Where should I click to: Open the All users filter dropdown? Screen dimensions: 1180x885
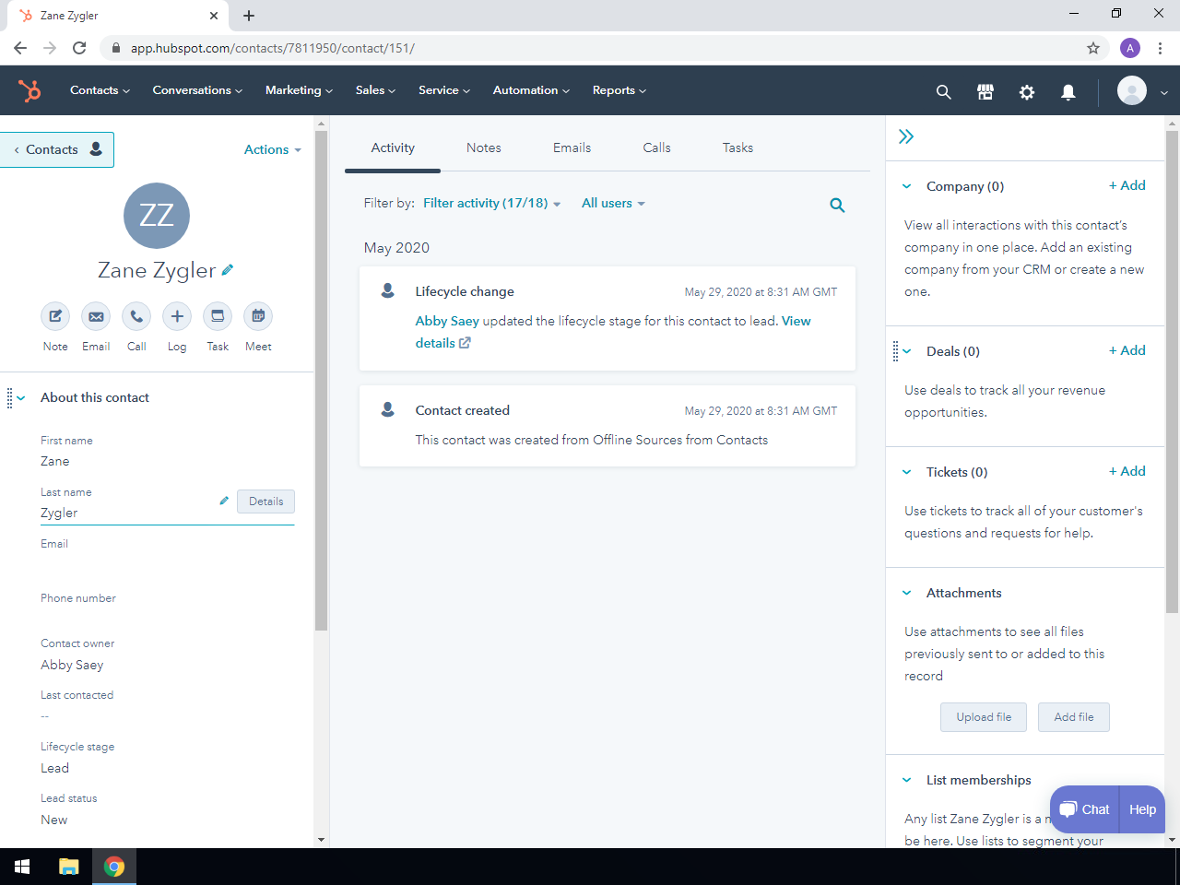(x=613, y=203)
